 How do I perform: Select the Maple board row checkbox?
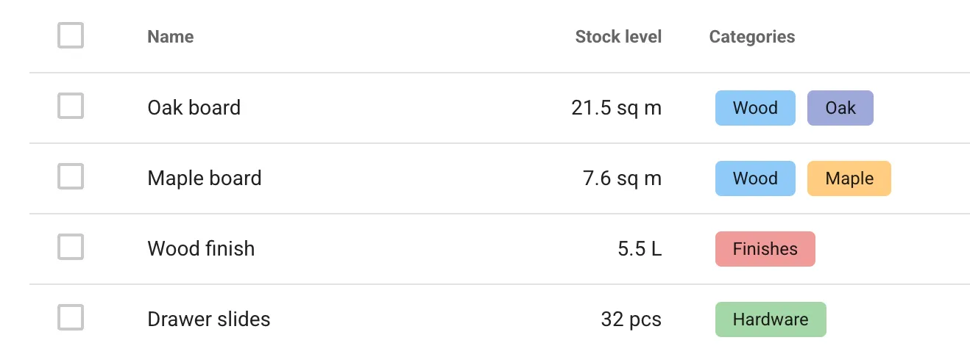pyautogui.click(x=71, y=176)
